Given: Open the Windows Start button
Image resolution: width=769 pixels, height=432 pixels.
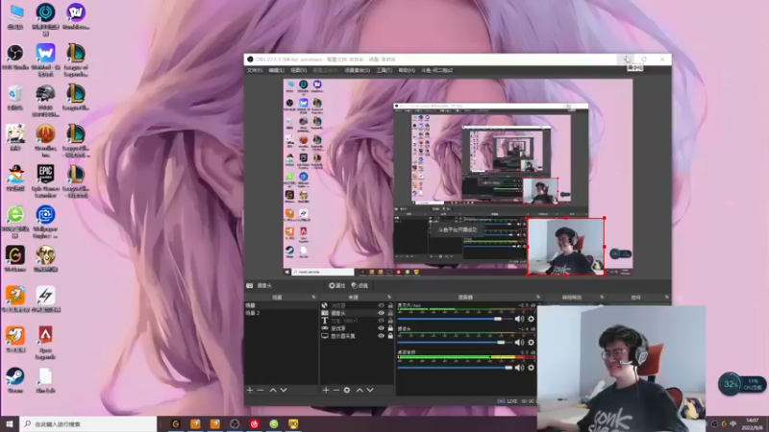Looking at the screenshot, I should coord(10,423).
